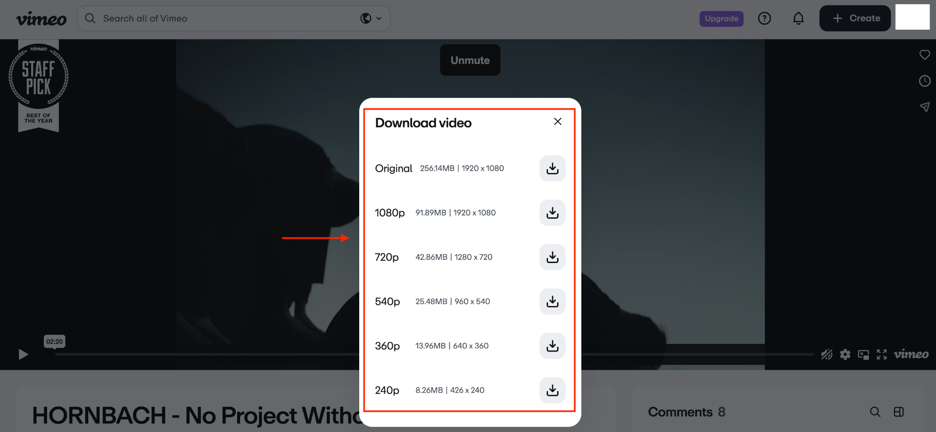936x432 pixels.
Task: Click the Upgrade button
Action: (721, 19)
